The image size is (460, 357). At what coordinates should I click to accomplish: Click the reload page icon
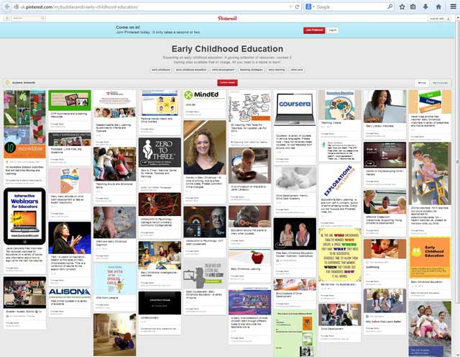pyautogui.click(x=298, y=6)
